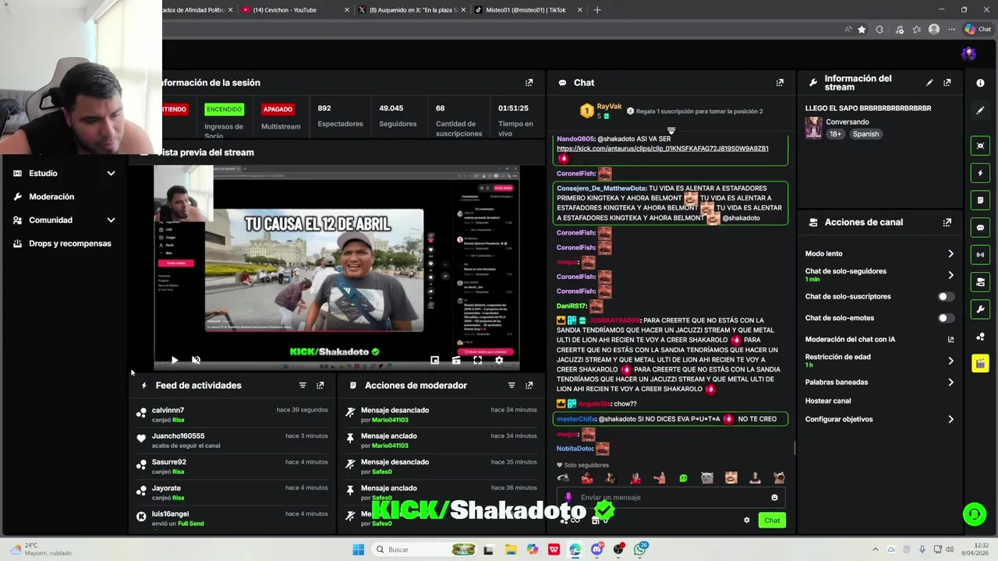Pop out the Acciones de canal panel
The image size is (998, 561).
coord(947,222)
